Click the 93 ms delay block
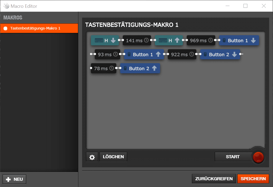273x187 pixels. tap(107, 54)
